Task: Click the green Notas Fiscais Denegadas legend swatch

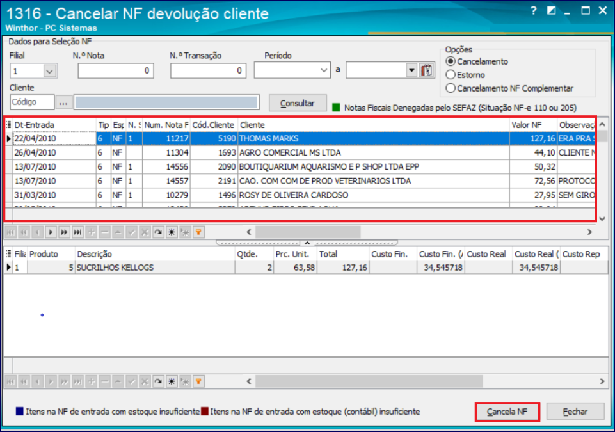Action: (x=336, y=108)
